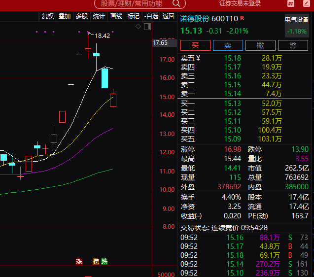
Task: Click 证券交易未登录 login status
Action: click(x=240, y=3)
